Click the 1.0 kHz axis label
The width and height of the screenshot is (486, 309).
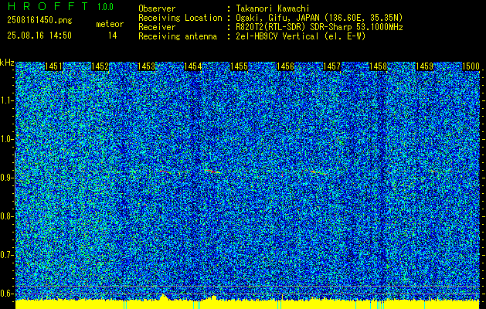pos(6,140)
